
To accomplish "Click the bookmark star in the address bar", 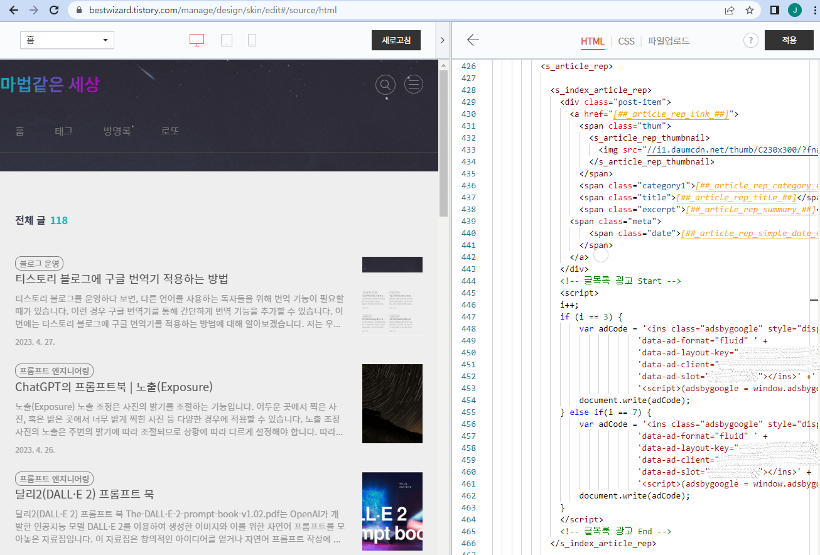I will pyautogui.click(x=748, y=10).
